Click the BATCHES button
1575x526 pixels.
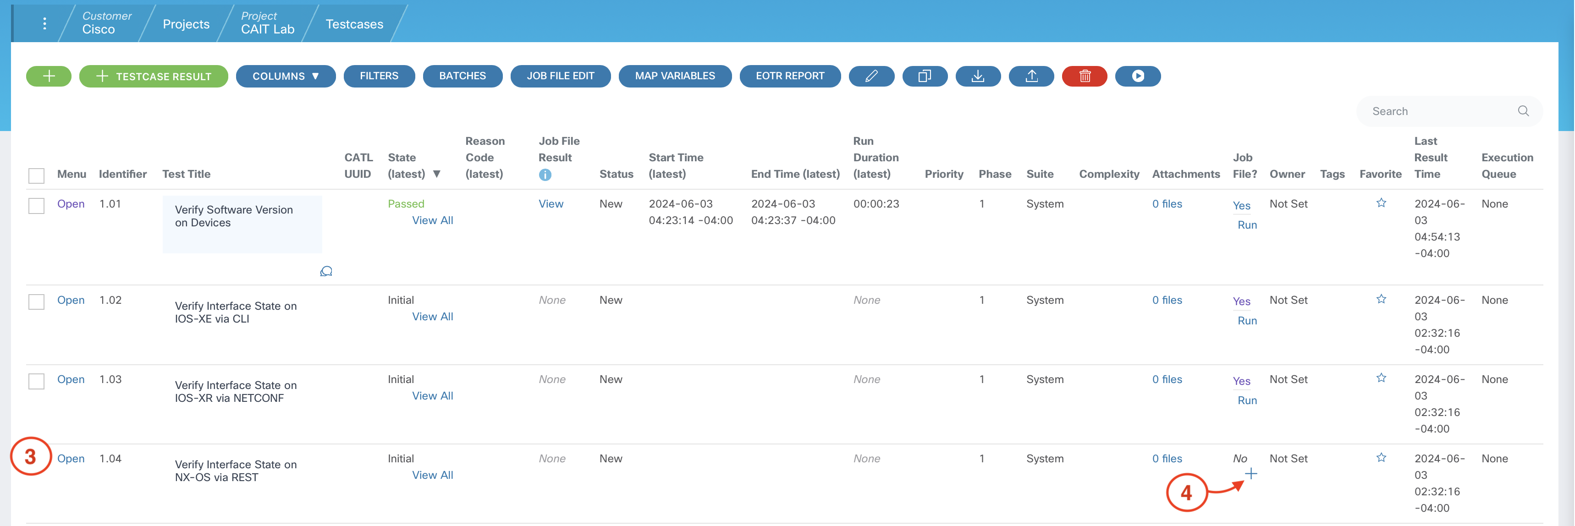point(462,76)
